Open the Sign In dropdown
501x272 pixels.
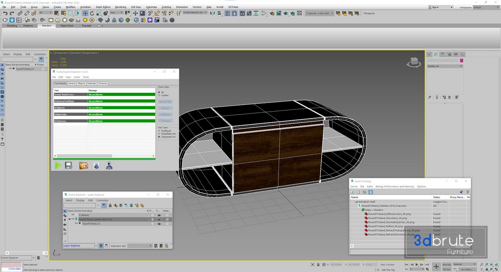tap(441, 7)
